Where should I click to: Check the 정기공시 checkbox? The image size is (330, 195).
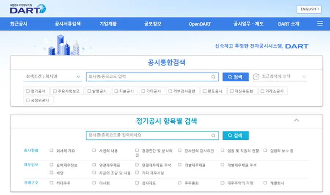(x=27, y=91)
